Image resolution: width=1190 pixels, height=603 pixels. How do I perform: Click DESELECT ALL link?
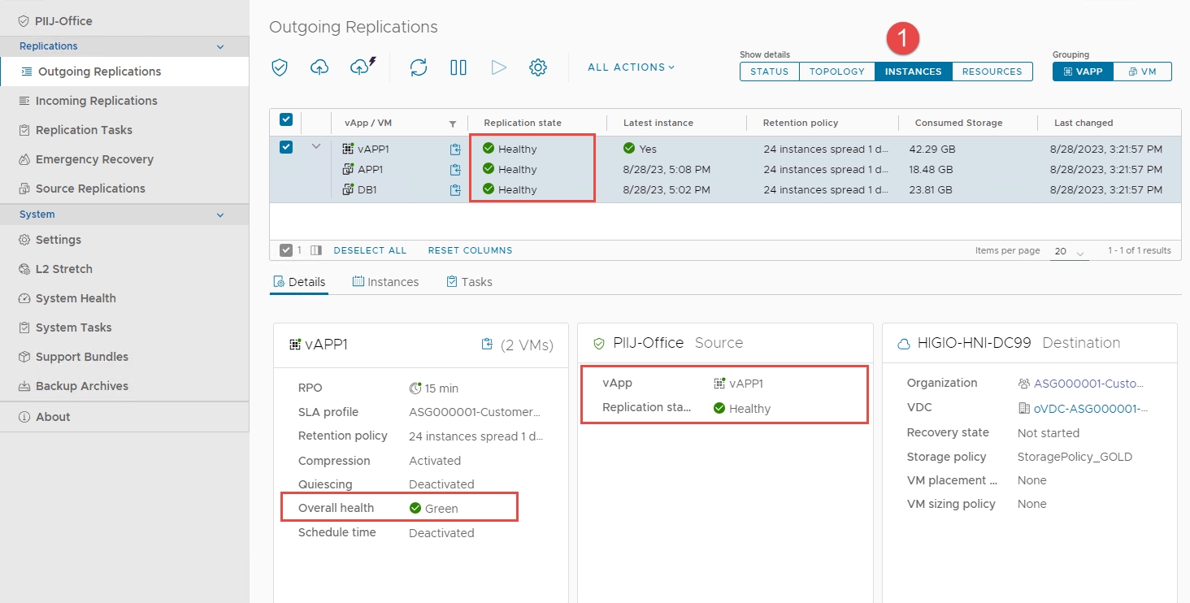(x=370, y=250)
